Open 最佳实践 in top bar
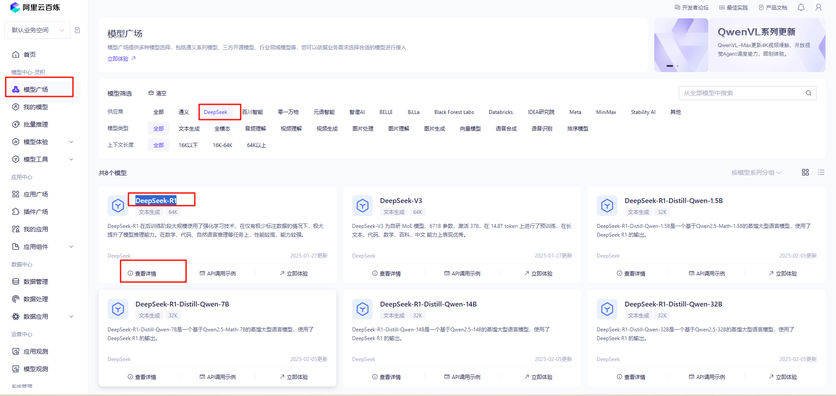 pyautogui.click(x=733, y=7)
